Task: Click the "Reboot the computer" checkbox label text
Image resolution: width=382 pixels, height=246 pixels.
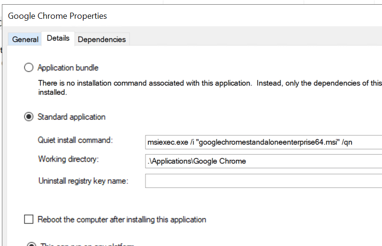Action: tap(122, 219)
